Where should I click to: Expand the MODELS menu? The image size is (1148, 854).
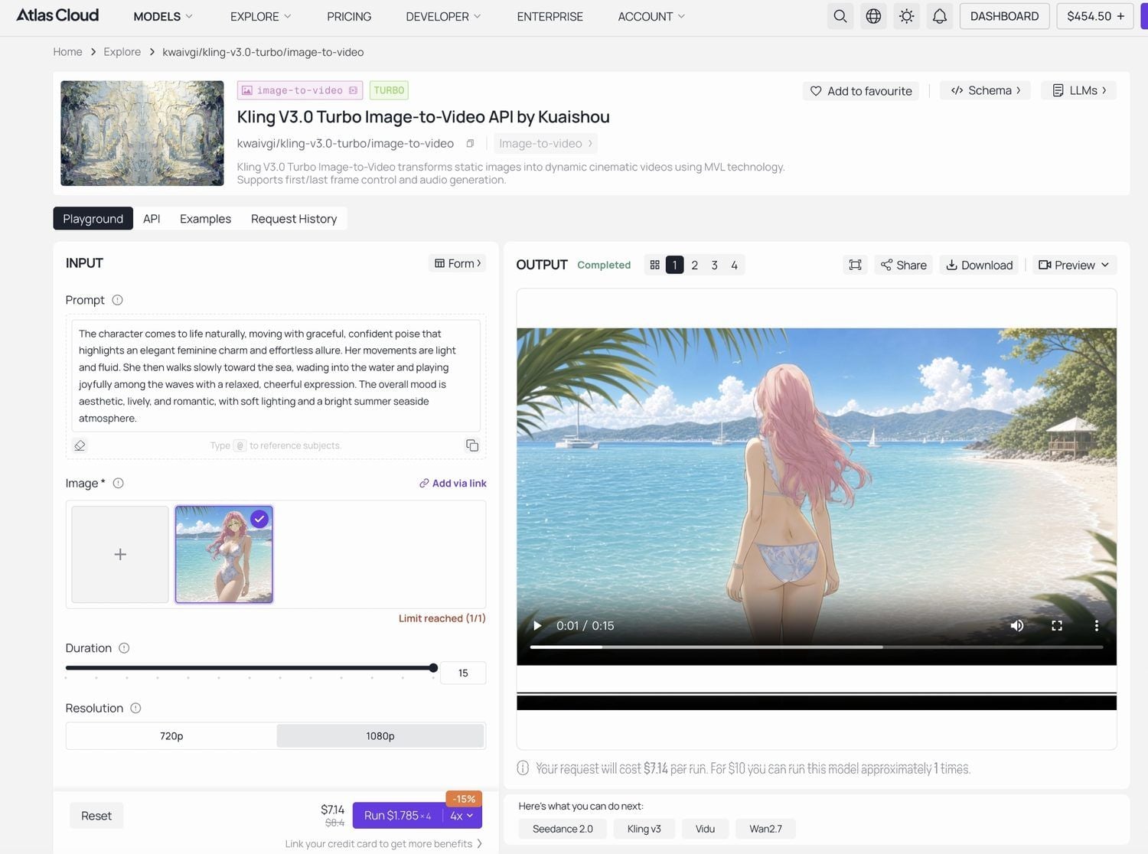(x=163, y=16)
